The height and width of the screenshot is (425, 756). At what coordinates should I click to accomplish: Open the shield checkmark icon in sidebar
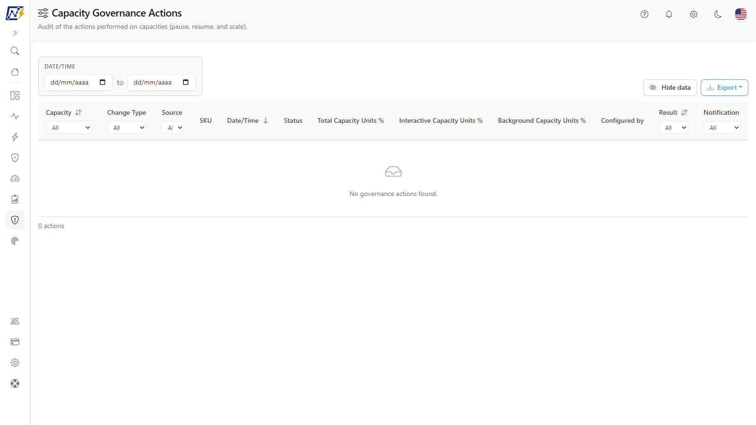pyautogui.click(x=15, y=158)
